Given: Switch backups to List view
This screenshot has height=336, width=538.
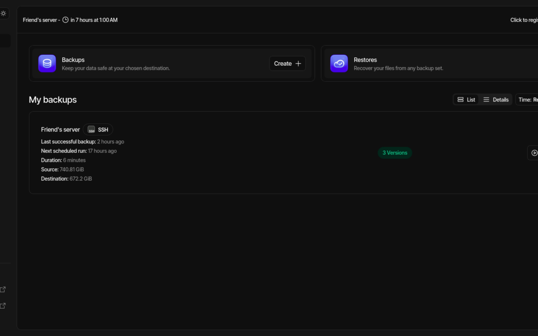Looking at the screenshot, I should pyautogui.click(x=466, y=100).
